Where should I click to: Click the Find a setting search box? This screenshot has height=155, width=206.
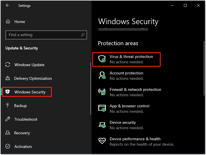pos(43,35)
